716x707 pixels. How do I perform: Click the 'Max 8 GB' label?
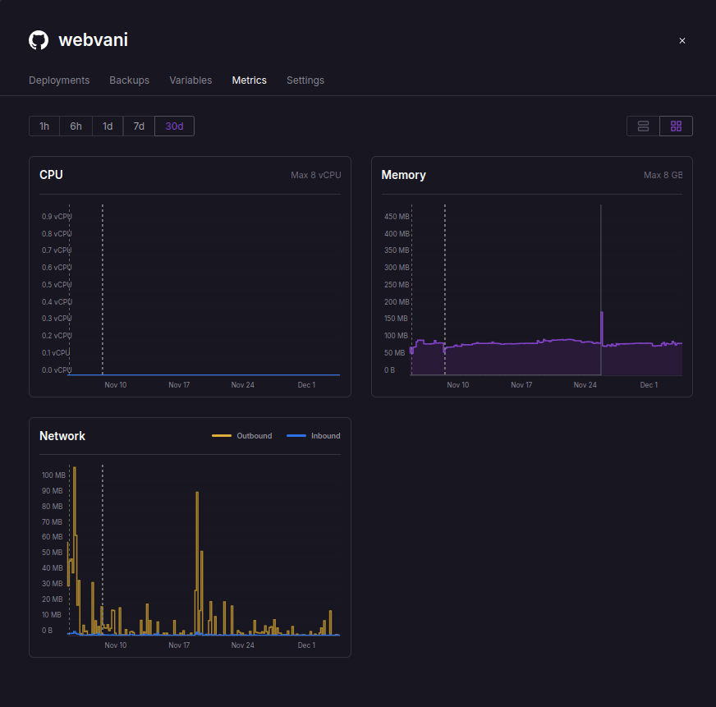coord(663,175)
